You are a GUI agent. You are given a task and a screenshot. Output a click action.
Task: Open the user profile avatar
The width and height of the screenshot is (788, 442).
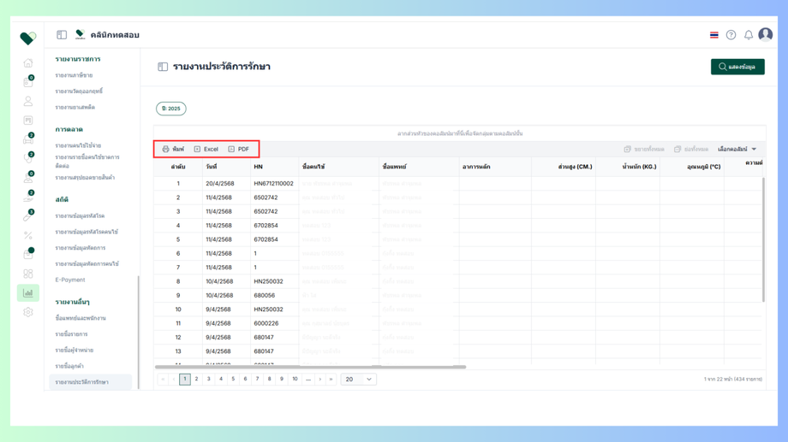766,34
